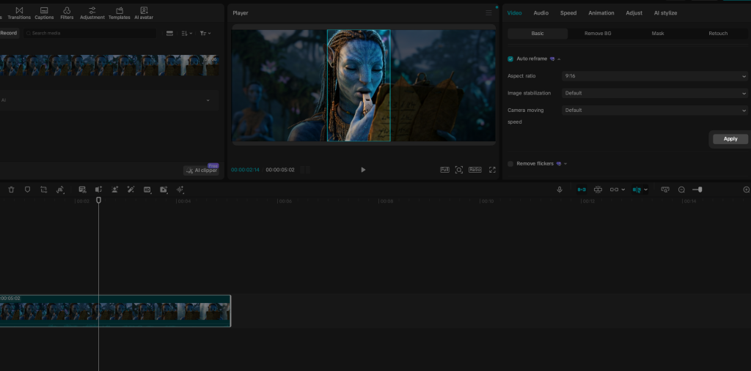
Task: Click the audio waveform sparkle timeline icon
Action: tap(180, 190)
